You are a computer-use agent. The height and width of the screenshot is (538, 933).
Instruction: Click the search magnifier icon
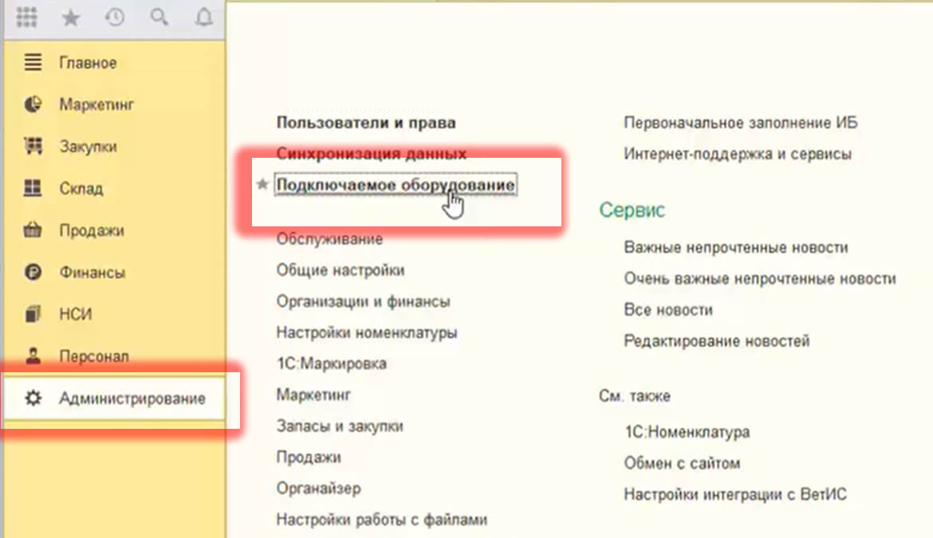coord(159,18)
